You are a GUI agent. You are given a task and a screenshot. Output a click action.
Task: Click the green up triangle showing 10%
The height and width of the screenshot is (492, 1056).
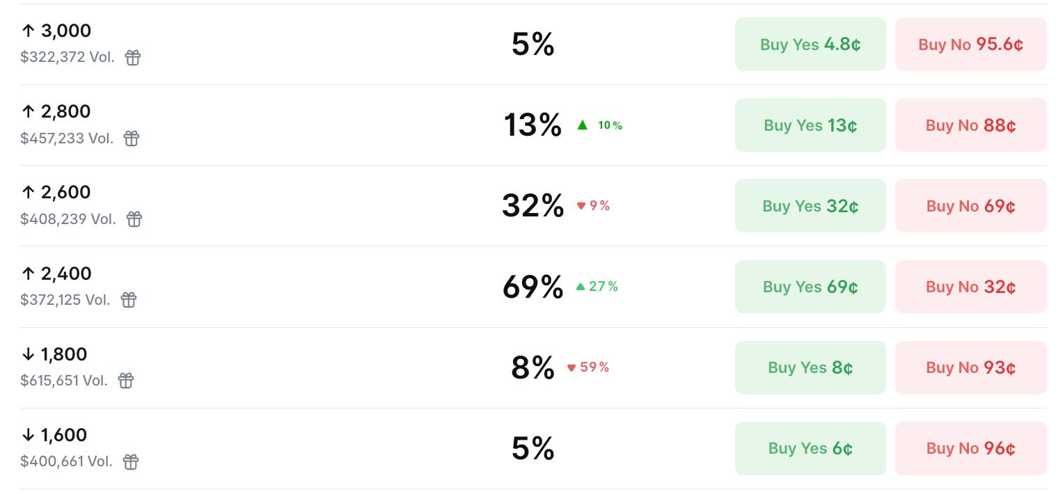[x=583, y=125]
